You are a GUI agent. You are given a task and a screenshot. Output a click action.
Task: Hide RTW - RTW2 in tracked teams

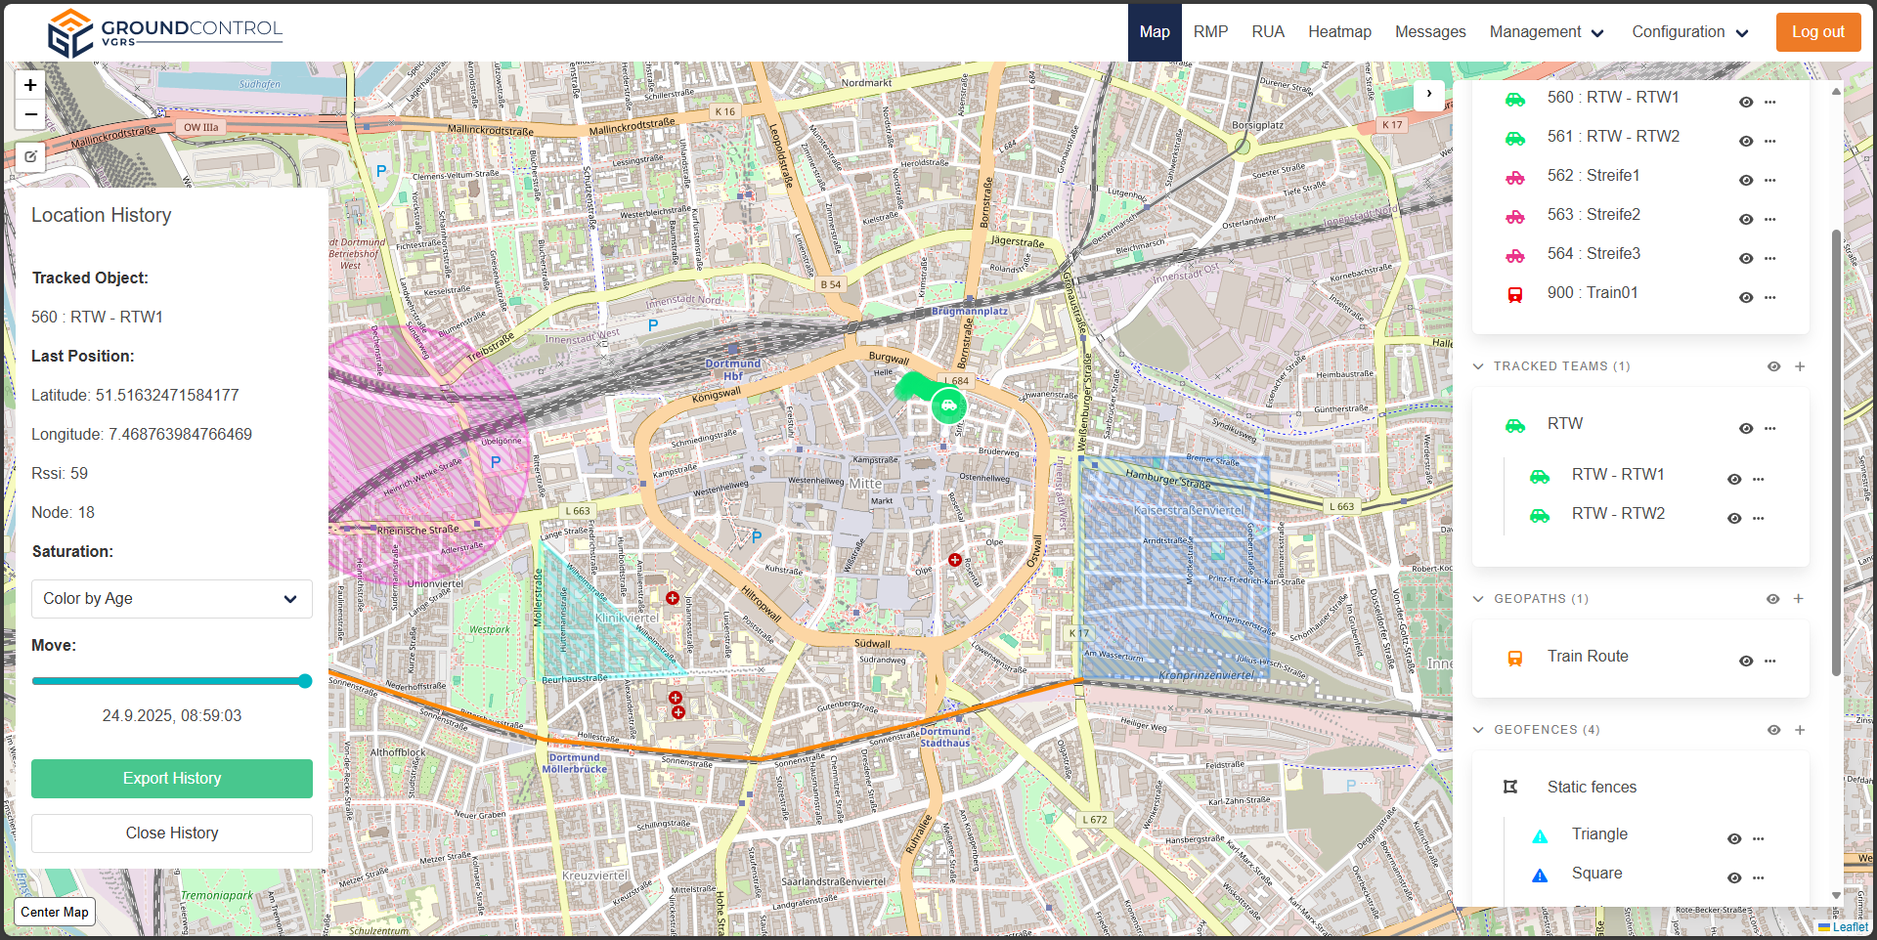[x=1734, y=518]
